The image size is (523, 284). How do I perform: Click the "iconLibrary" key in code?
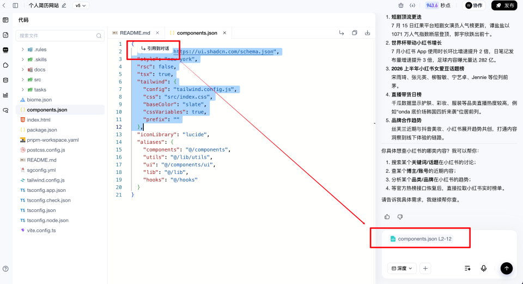click(157, 135)
